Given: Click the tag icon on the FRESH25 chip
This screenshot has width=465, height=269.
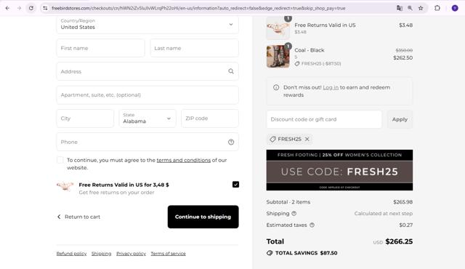Looking at the screenshot, I should point(273,139).
